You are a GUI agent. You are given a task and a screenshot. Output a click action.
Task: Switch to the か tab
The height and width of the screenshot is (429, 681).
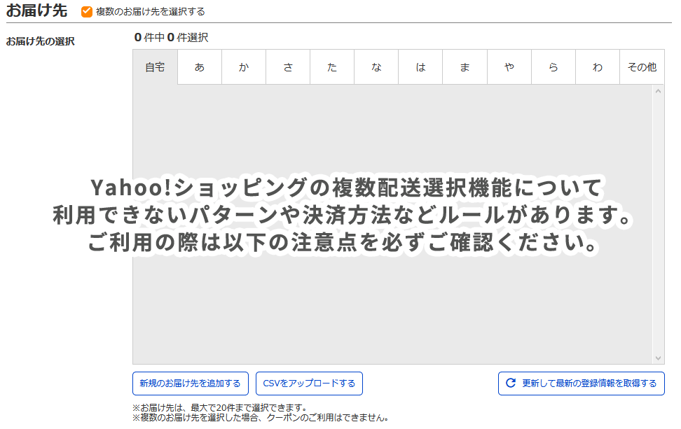coord(244,66)
